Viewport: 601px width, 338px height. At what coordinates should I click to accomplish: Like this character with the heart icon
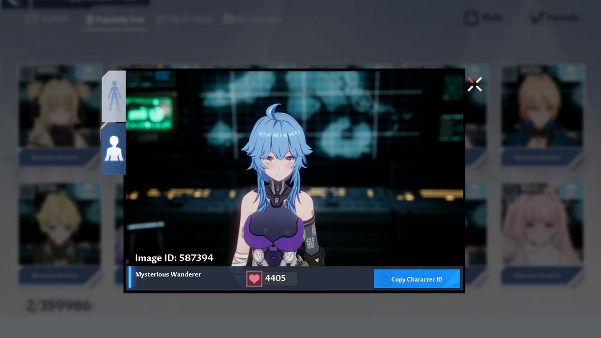click(x=254, y=279)
